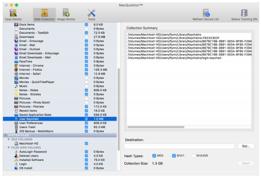
Task: Toggle the Status Tracking ON icon
Action: pyautogui.click(x=244, y=13)
